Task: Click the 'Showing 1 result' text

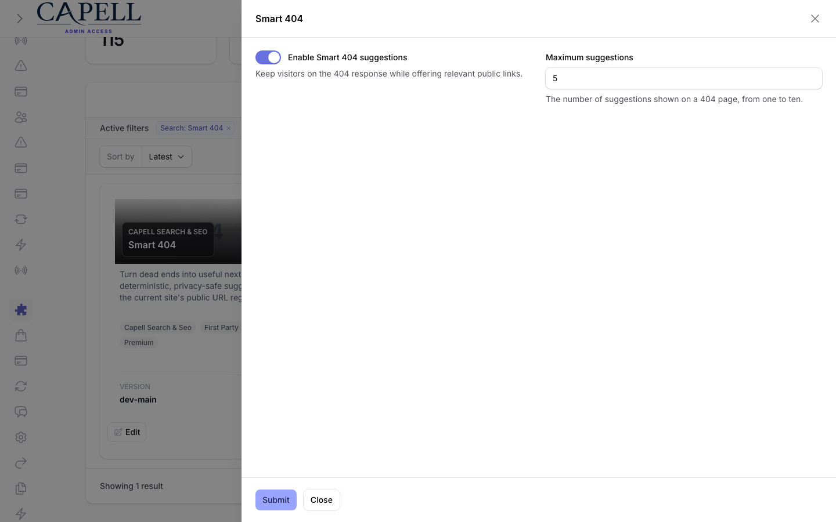Action: point(131,486)
